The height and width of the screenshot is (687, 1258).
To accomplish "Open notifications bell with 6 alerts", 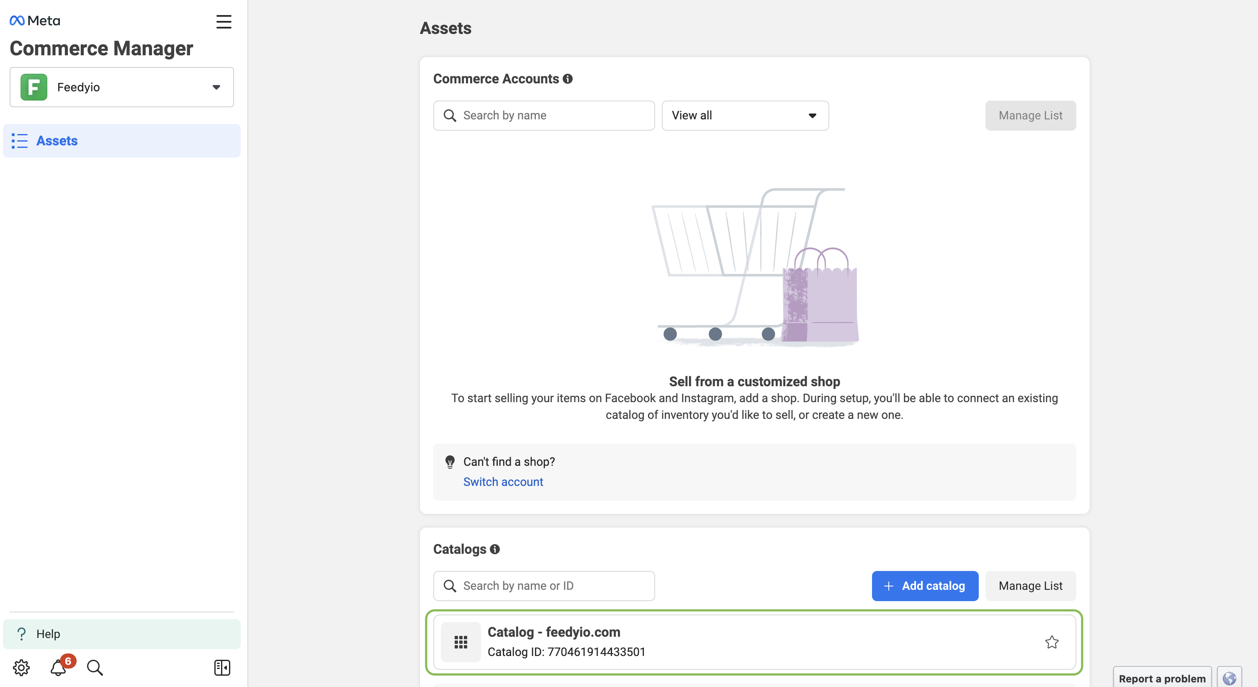I will 59,667.
